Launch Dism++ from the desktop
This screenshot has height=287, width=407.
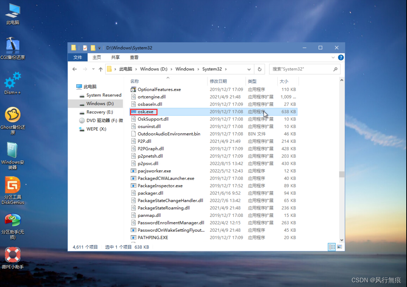click(x=12, y=83)
